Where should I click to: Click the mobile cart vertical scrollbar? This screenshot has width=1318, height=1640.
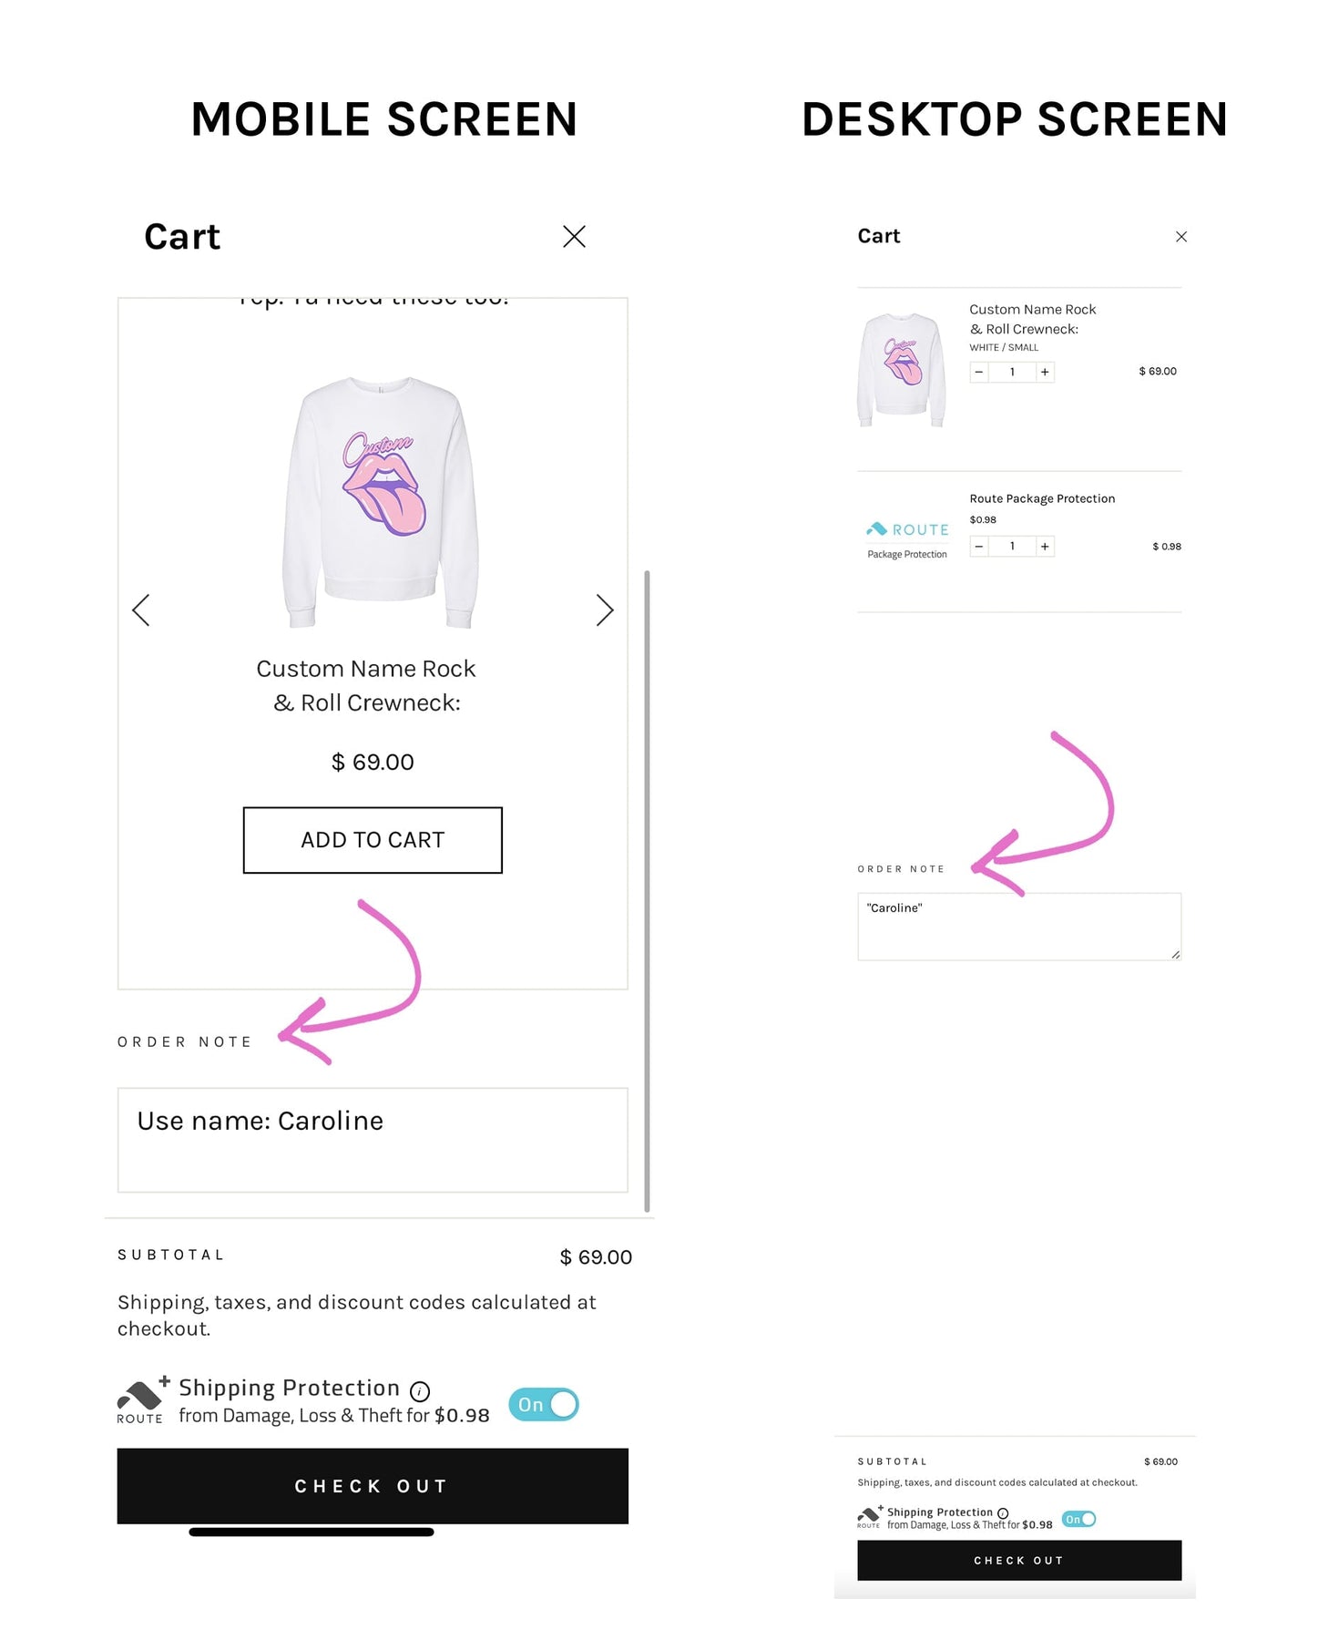pyautogui.click(x=647, y=891)
